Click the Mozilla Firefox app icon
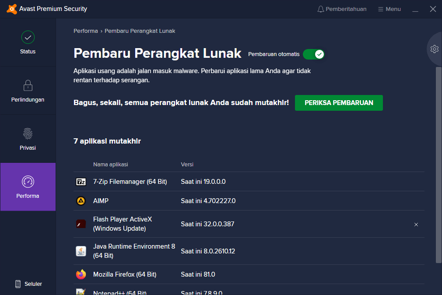The image size is (442, 295). pyautogui.click(x=81, y=274)
